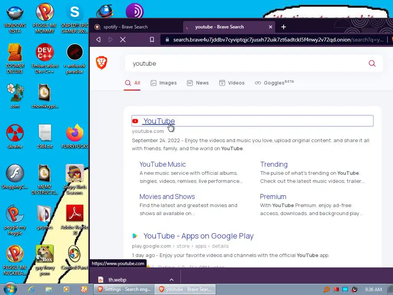Select the ZOOMER DELUXE desktop icon
The height and width of the screenshot is (295, 393).
[x=15, y=59]
